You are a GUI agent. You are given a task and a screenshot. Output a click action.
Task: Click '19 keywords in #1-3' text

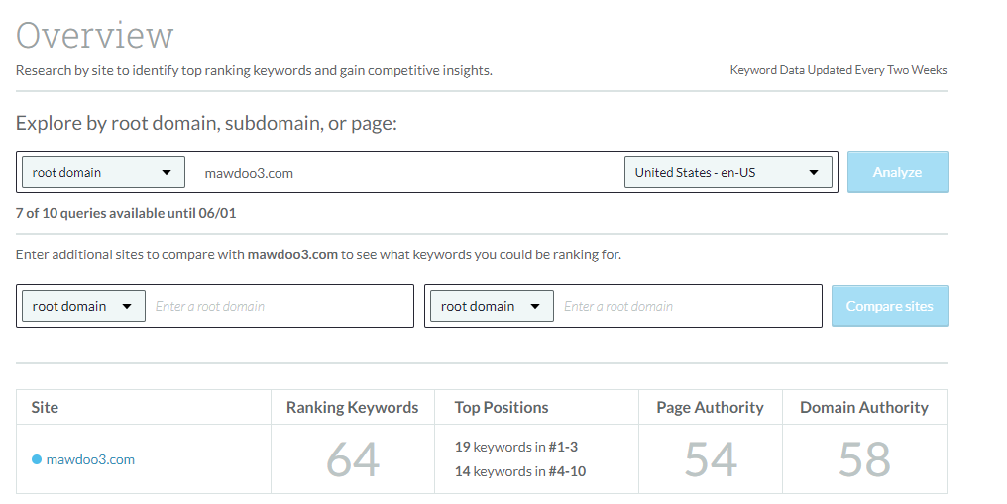click(516, 447)
